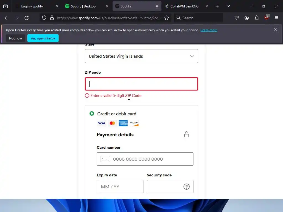View site security via the padlock icon
The height and width of the screenshot is (212, 283).
[52, 18]
